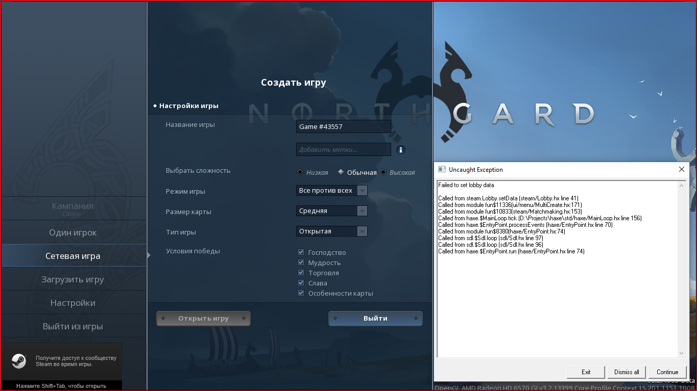Viewport: 697px width, 391px height.
Task: Select Низкая difficulty option
Action: point(313,172)
